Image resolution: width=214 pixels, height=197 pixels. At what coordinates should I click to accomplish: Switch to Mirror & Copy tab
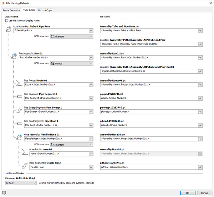click(45, 10)
